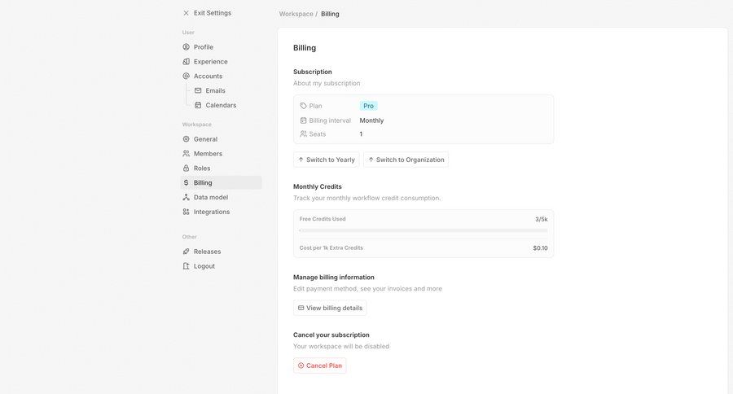Click the calendar icon beside Billing interval
This screenshot has width=733, height=394.
pos(304,120)
